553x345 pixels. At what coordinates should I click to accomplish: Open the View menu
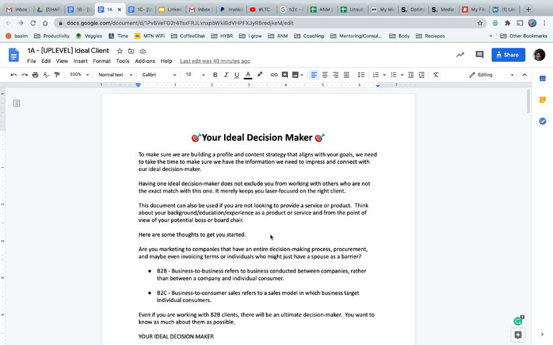point(62,61)
